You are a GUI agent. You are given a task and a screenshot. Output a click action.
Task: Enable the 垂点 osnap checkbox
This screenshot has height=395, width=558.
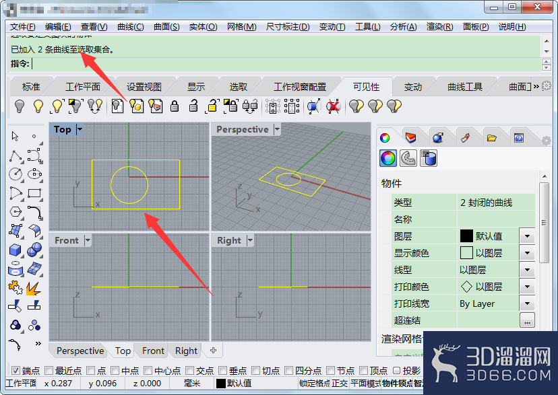(223, 371)
